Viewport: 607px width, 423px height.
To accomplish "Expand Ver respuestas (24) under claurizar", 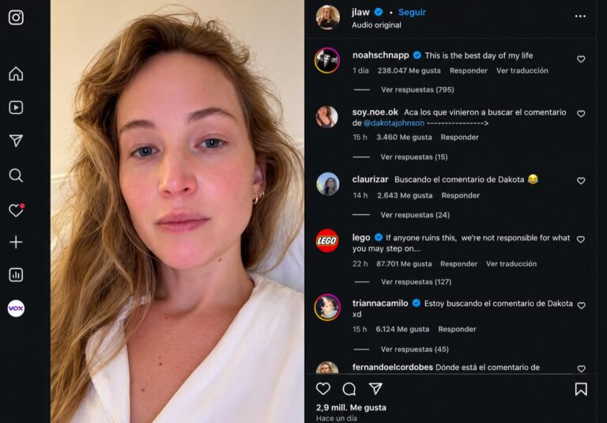I will tap(415, 214).
